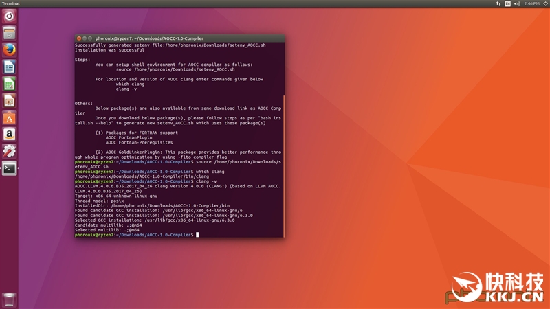Click 'Target: x86_64-unknown-linux-gnu' line
This screenshot has height=309, width=550.
(116, 196)
